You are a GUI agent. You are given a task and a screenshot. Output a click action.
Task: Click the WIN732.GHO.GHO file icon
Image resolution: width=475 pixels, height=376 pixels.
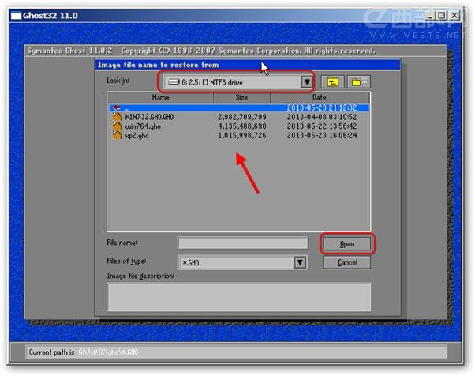pos(118,116)
